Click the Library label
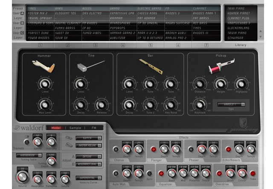The width and height of the screenshot is (273, 189). click(x=241, y=45)
